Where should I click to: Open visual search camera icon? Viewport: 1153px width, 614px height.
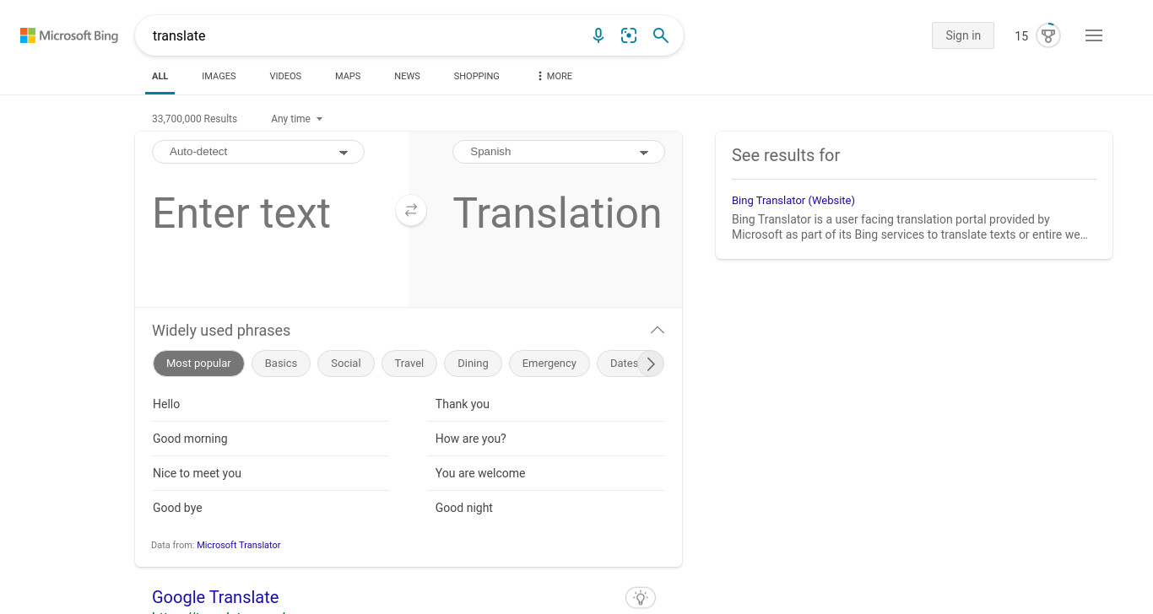click(629, 35)
